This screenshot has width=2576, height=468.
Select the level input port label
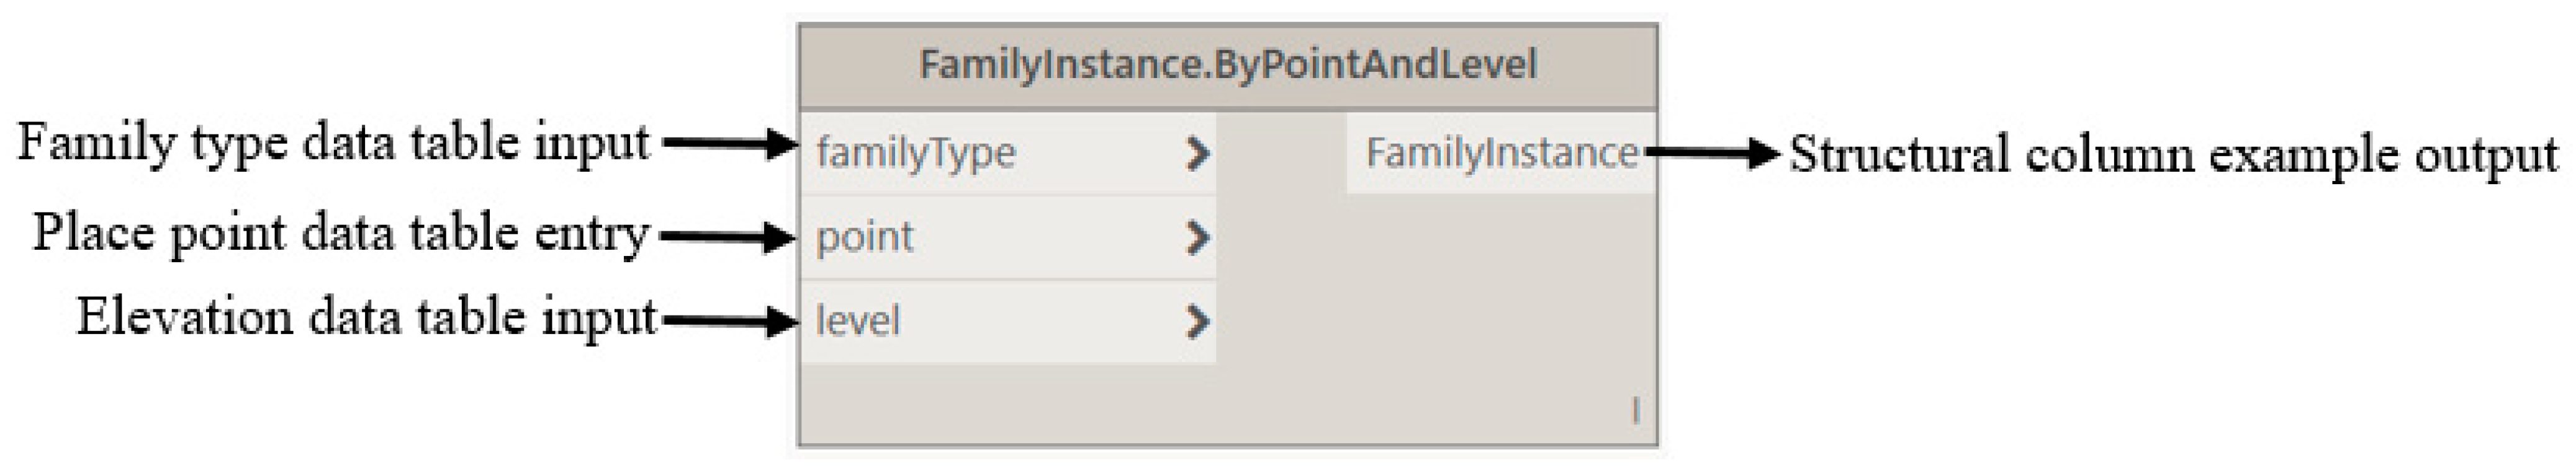coord(858,321)
